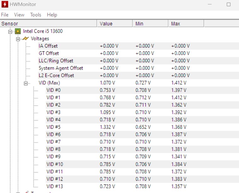Collapse the Intel Core i5 13600 tree node
The width and height of the screenshot is (239, 193).
click(10, 32)
